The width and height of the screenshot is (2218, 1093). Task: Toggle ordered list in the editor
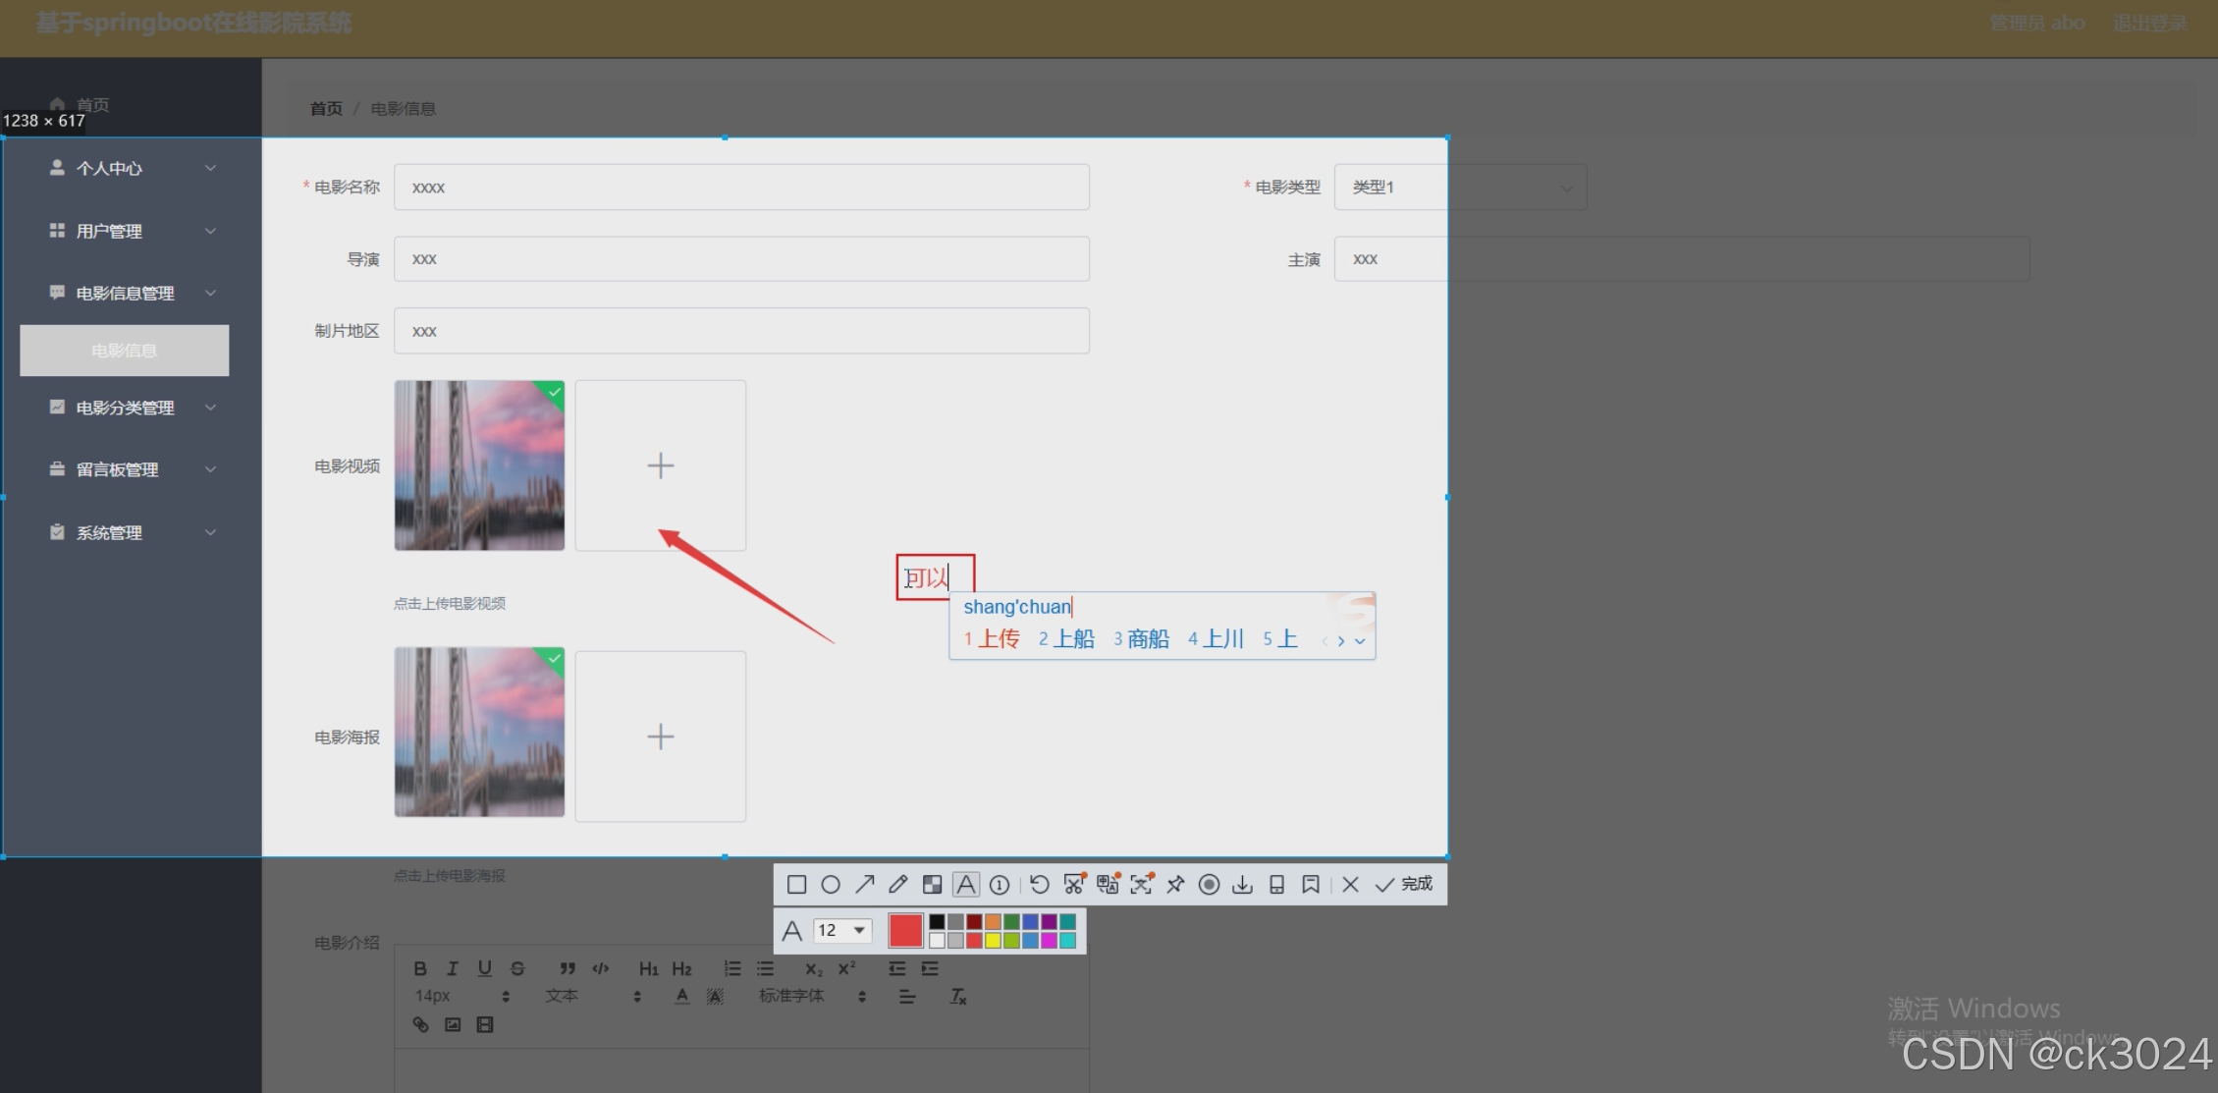732,968
